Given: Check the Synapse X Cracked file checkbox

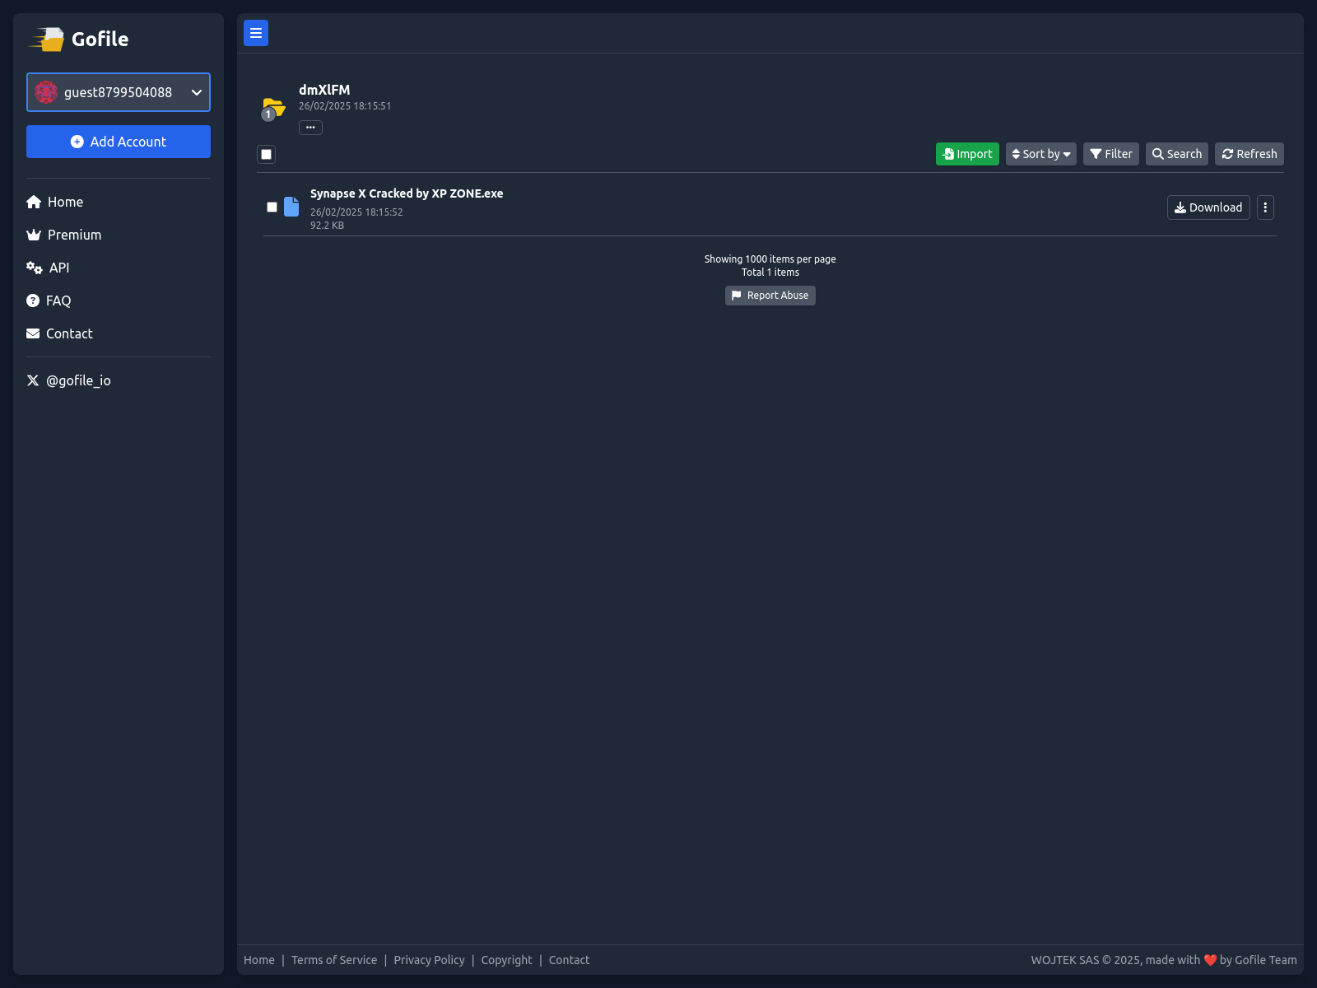Looking at the screenshot, I should tap(272, 207).
